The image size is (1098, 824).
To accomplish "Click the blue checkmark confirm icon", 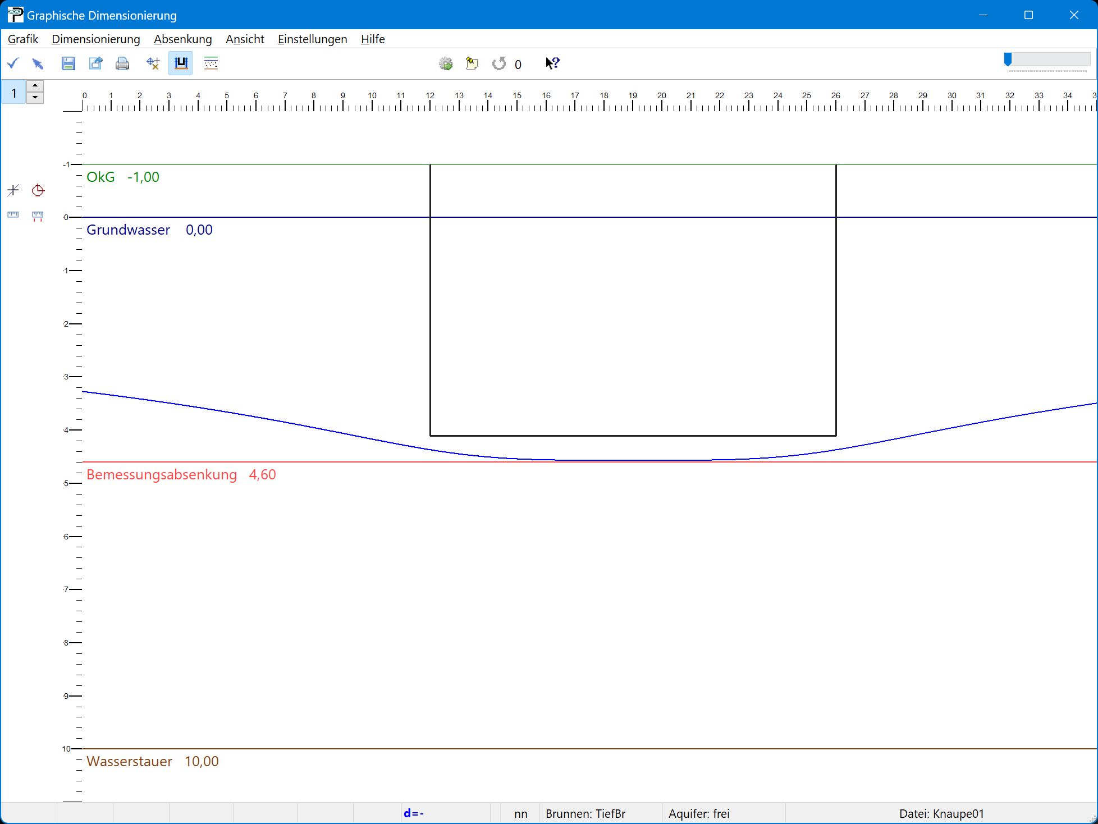I will tap(13, 63).
